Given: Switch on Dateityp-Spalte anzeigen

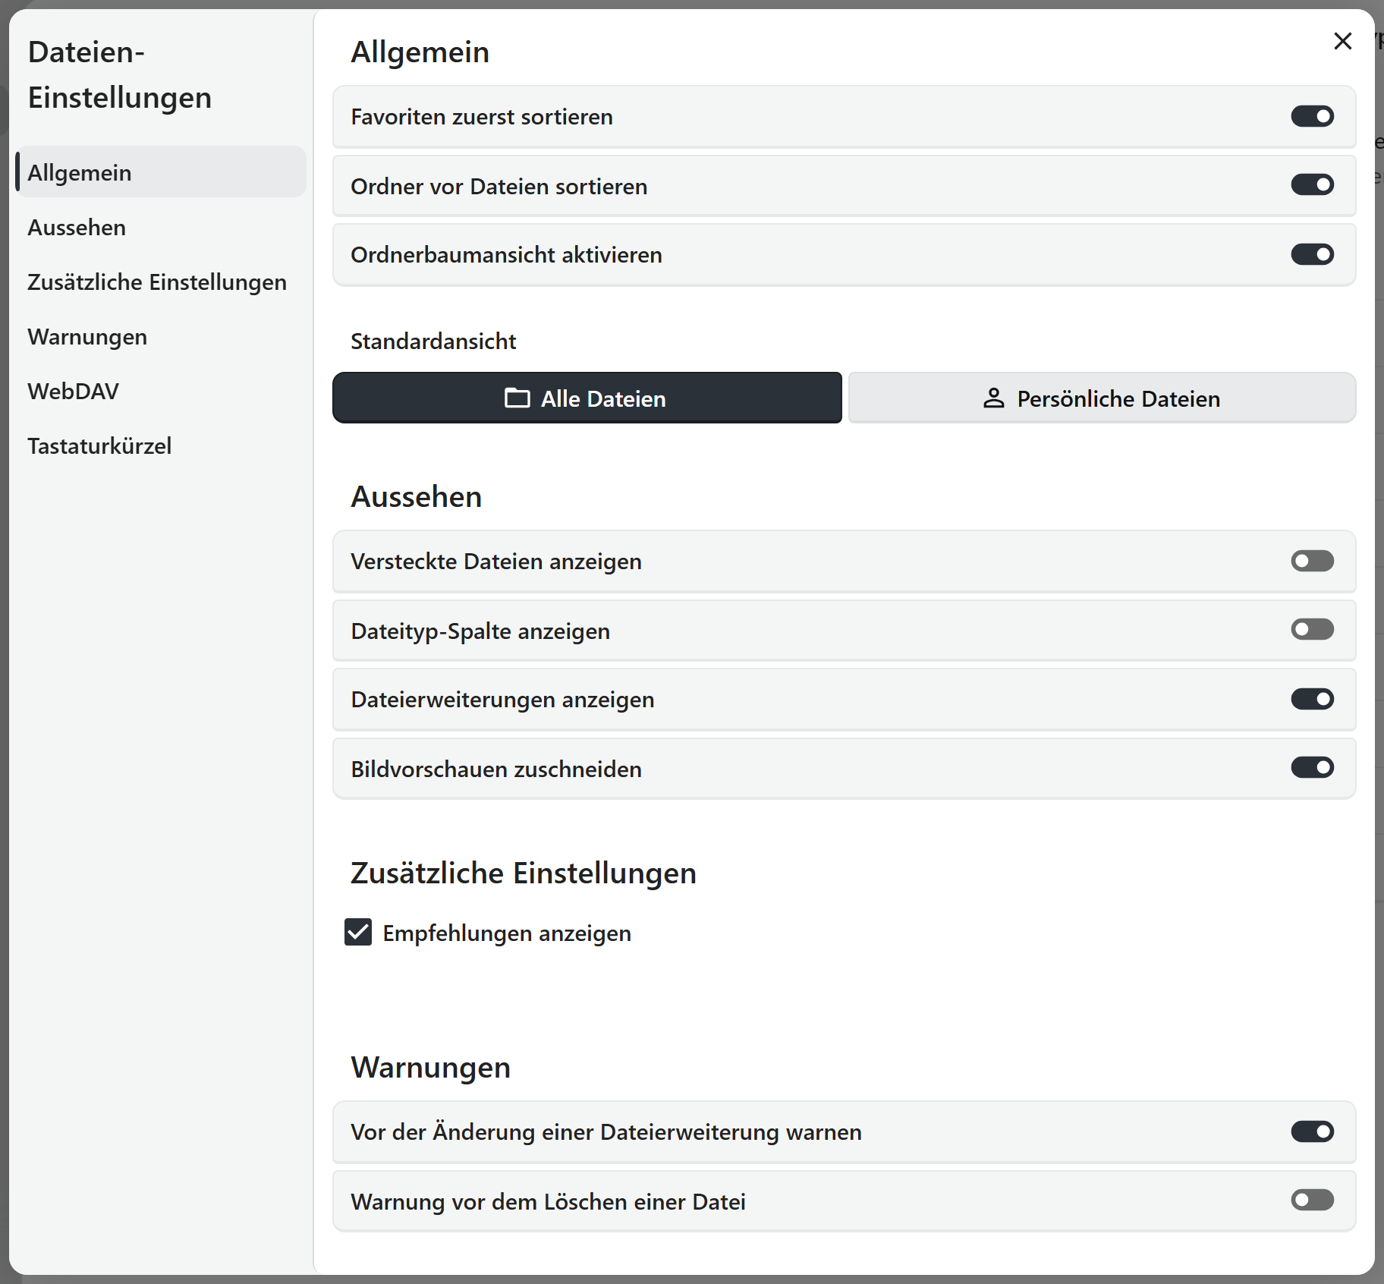Looking at the screenshot, I should 1312,629.
